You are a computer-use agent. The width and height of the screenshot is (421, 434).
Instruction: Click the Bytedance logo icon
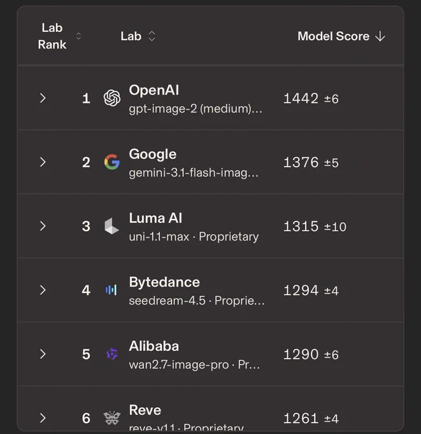(x=111, y=290)
